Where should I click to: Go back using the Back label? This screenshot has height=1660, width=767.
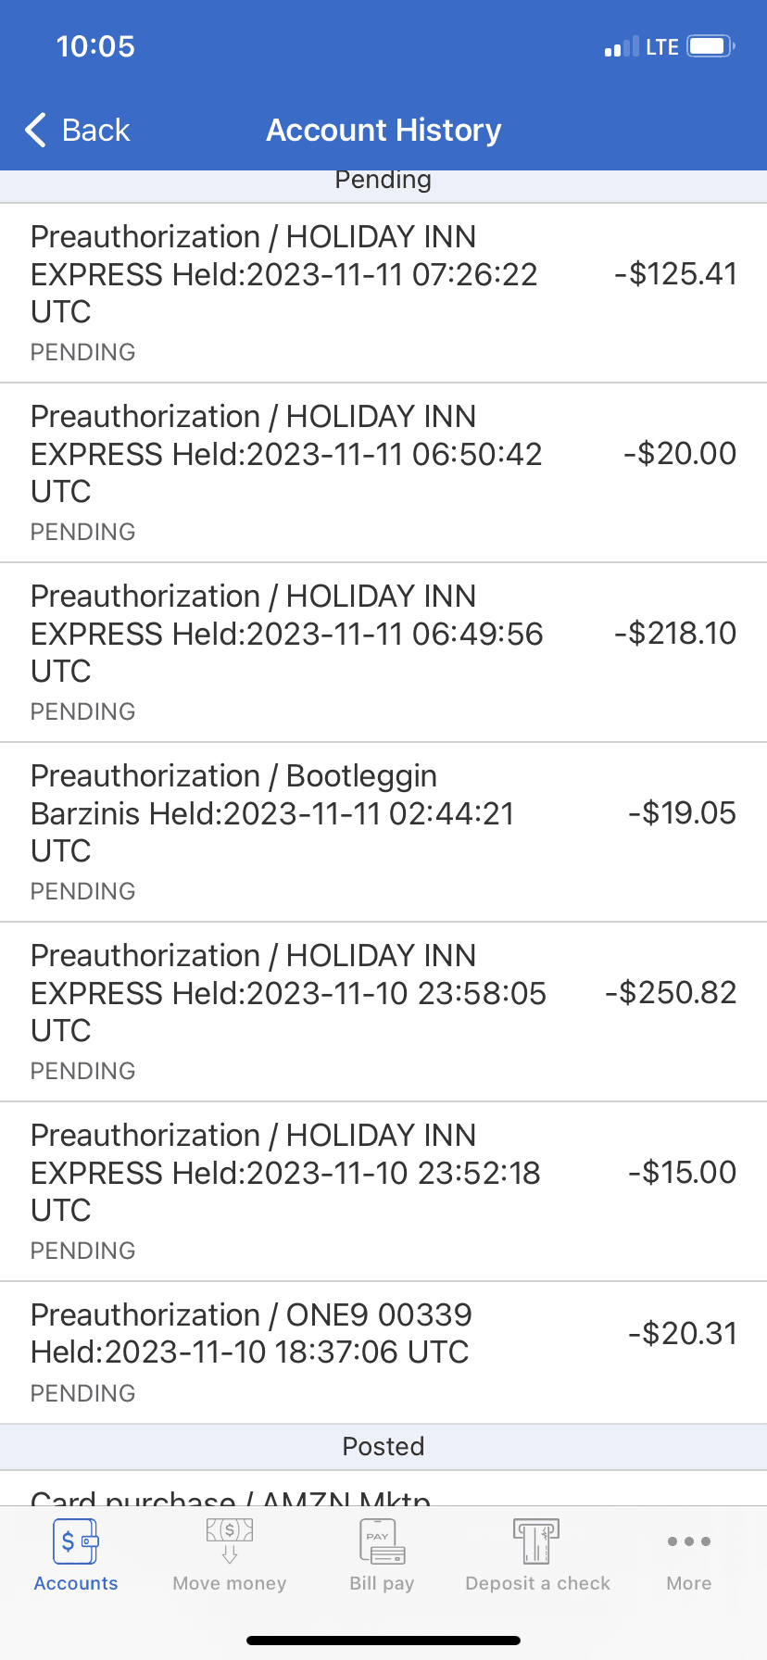pyautogui.click(x=95, y=131)
